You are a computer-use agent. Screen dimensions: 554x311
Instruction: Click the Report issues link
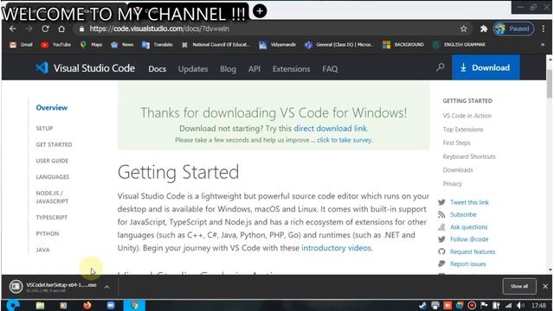[467, 264]
